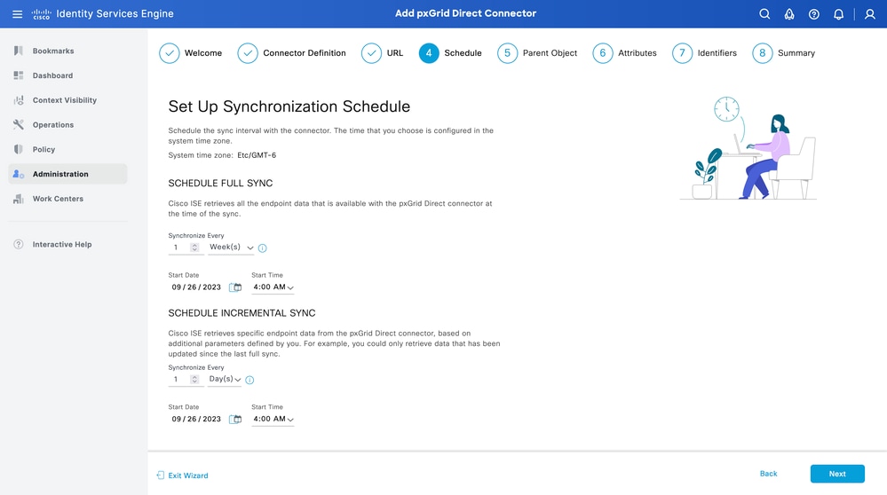Image resolution: width=887 pixels, height=495 pixels.
Task: Open incremental sync Start Time dropdown
Action: (273, 419)
